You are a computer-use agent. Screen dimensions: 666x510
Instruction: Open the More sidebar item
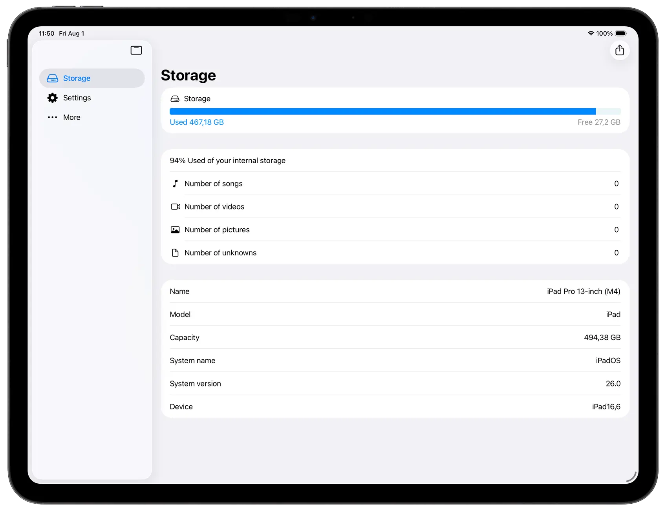(92, 117)
